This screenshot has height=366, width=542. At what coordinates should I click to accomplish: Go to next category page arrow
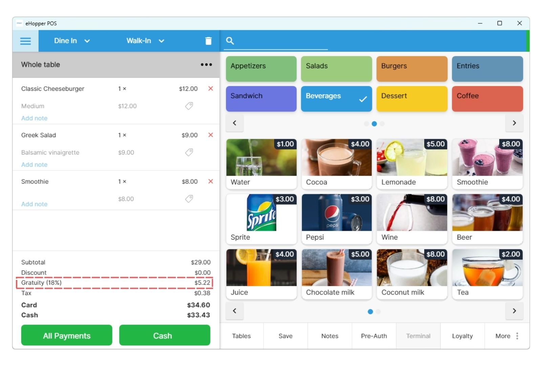click(514, 123)
